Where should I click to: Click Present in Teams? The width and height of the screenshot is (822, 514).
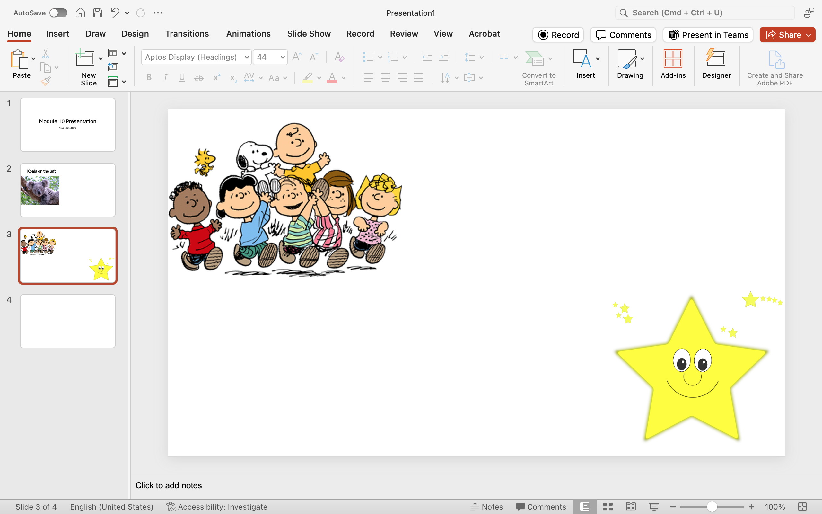tap(708, 35)
